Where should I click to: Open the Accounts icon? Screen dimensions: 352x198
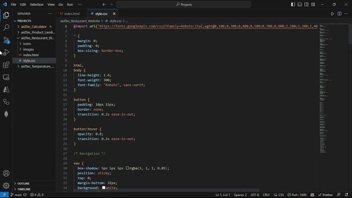tap(6, 173)
